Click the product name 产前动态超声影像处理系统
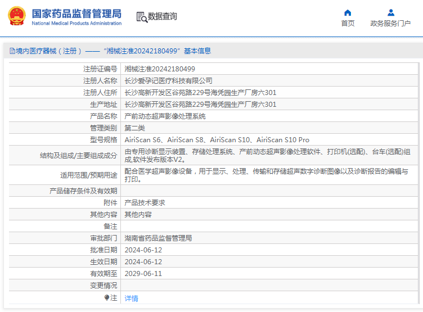423x312 pixels. point(165,116)
